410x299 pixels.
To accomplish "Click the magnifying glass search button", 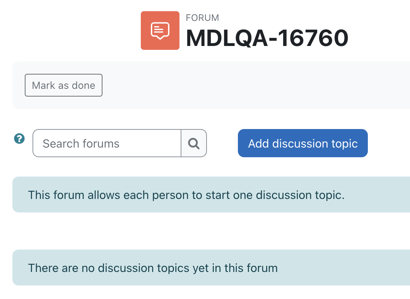I will (194, 143).
